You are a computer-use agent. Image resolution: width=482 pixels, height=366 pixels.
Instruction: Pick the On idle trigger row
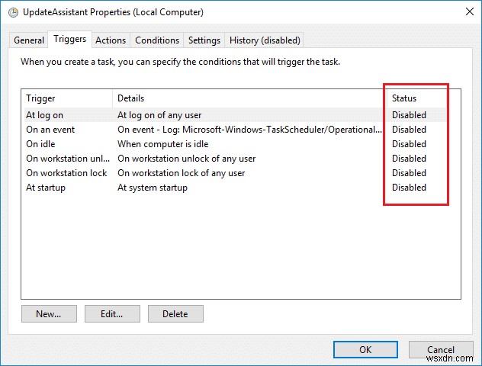click(x=43, y=144)
